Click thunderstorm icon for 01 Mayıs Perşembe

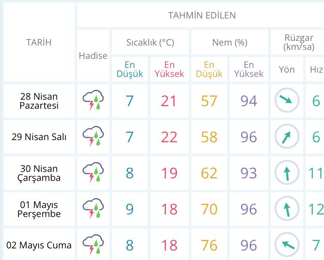[x=93, y=209]
